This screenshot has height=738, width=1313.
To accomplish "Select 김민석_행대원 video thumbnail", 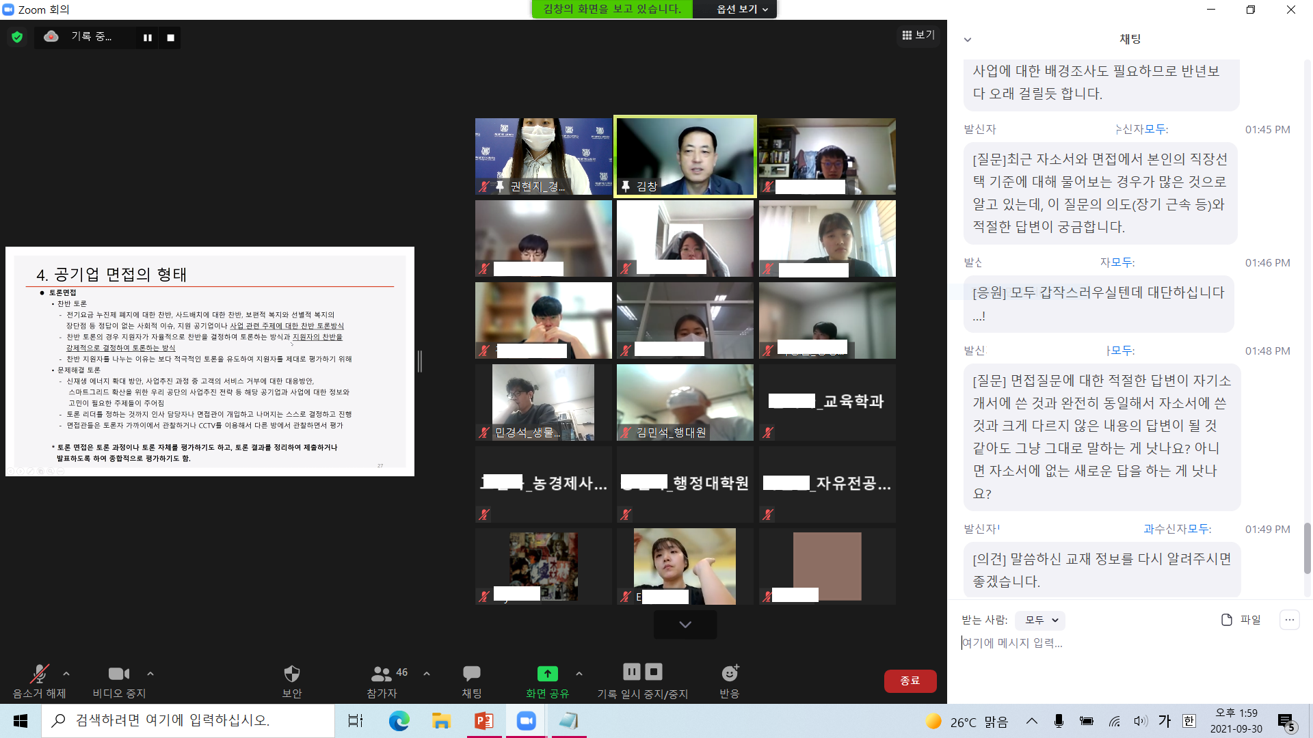I will 685,402.
